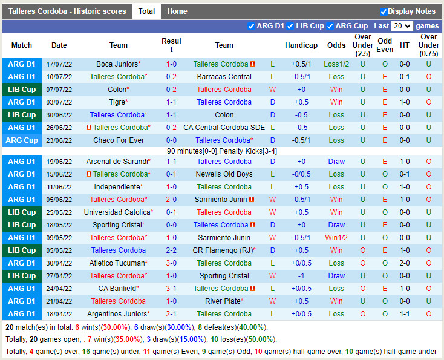This screenshot has width=444, height=360.
Task: Open the Boca Juniors team link
Action: [x=117, y=64]
